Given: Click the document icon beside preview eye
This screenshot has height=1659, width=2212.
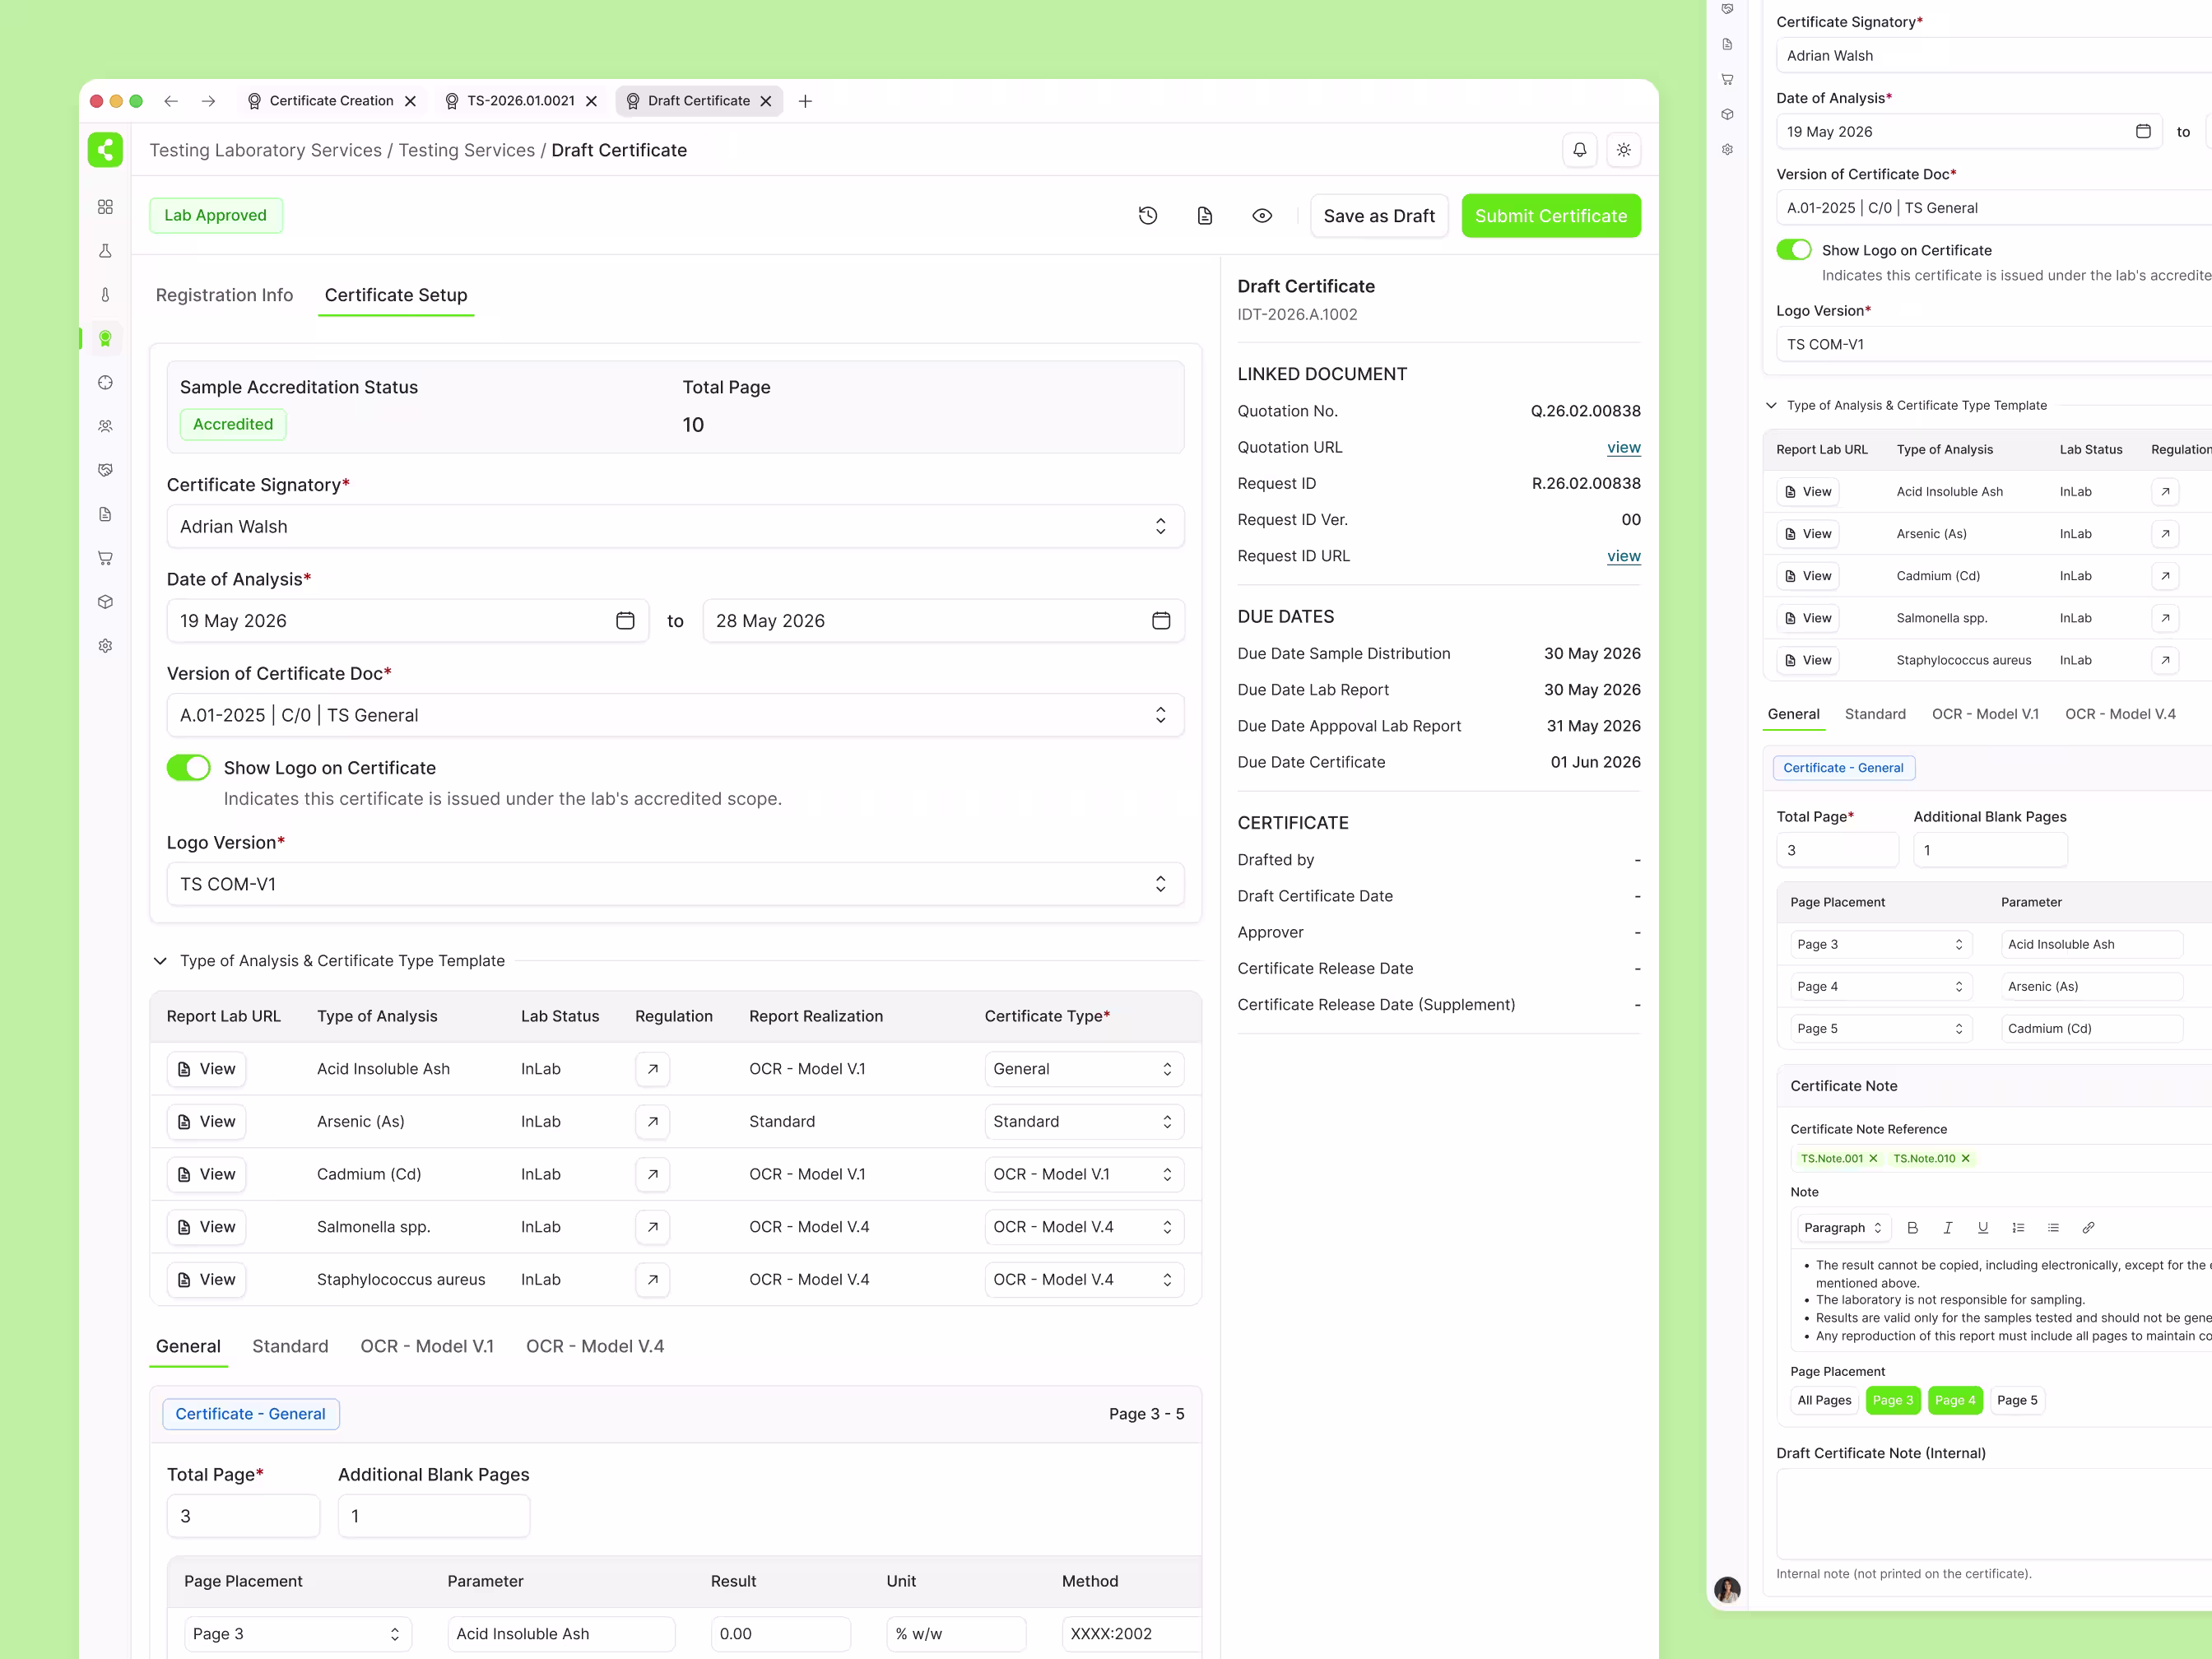Looking at the screenshot, I should pos(1205,216).
